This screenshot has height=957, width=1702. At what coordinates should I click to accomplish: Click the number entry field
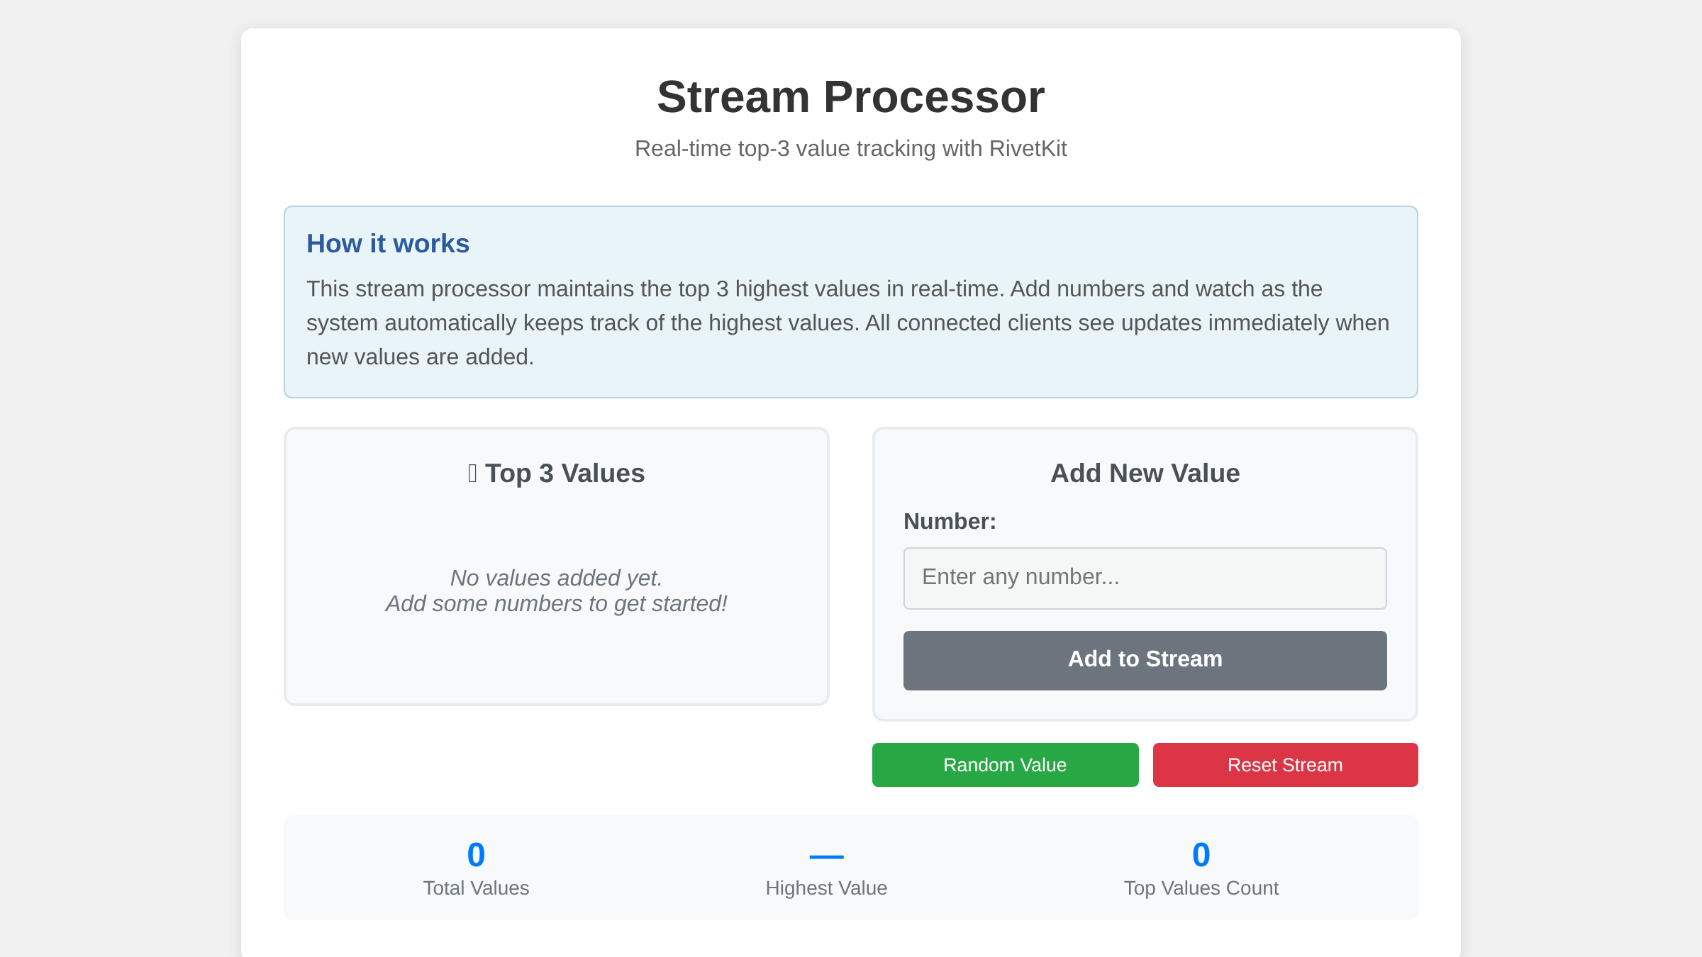point(1144,578)
